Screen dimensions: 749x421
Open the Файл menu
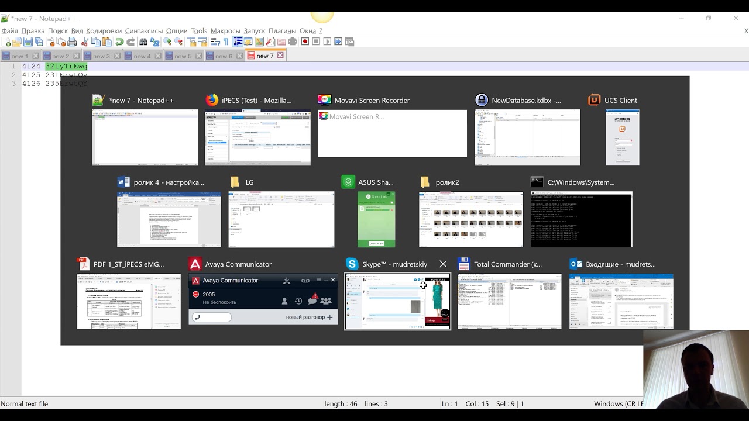click(9, 31)
